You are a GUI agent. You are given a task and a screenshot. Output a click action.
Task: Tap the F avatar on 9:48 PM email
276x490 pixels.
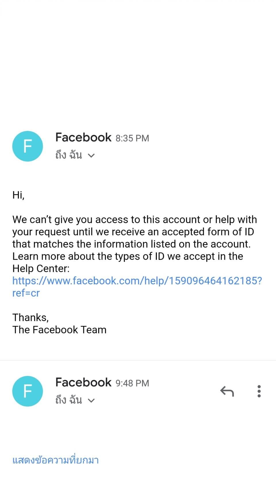(x=28, y=391)
